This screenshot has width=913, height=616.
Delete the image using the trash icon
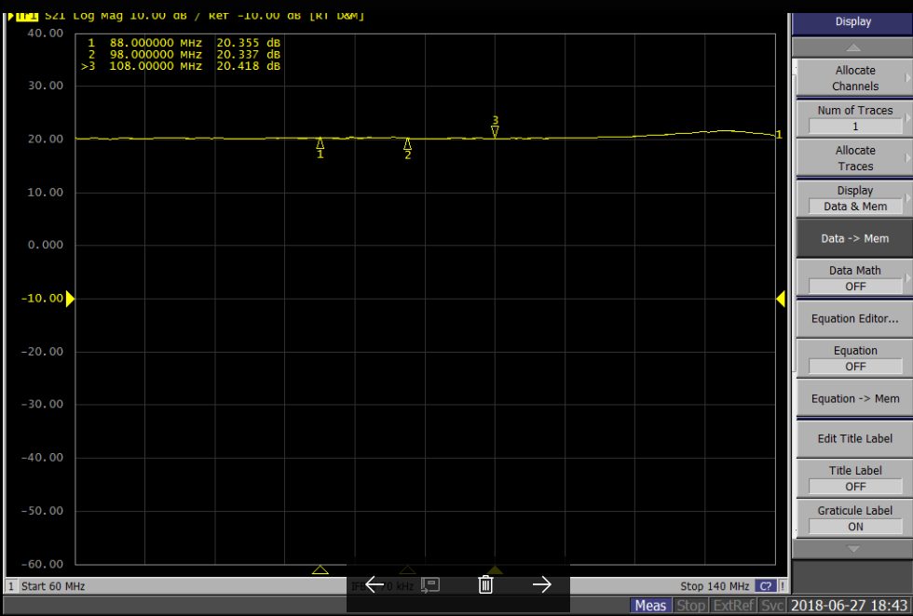pyautogui.click(x=485, y=584)
